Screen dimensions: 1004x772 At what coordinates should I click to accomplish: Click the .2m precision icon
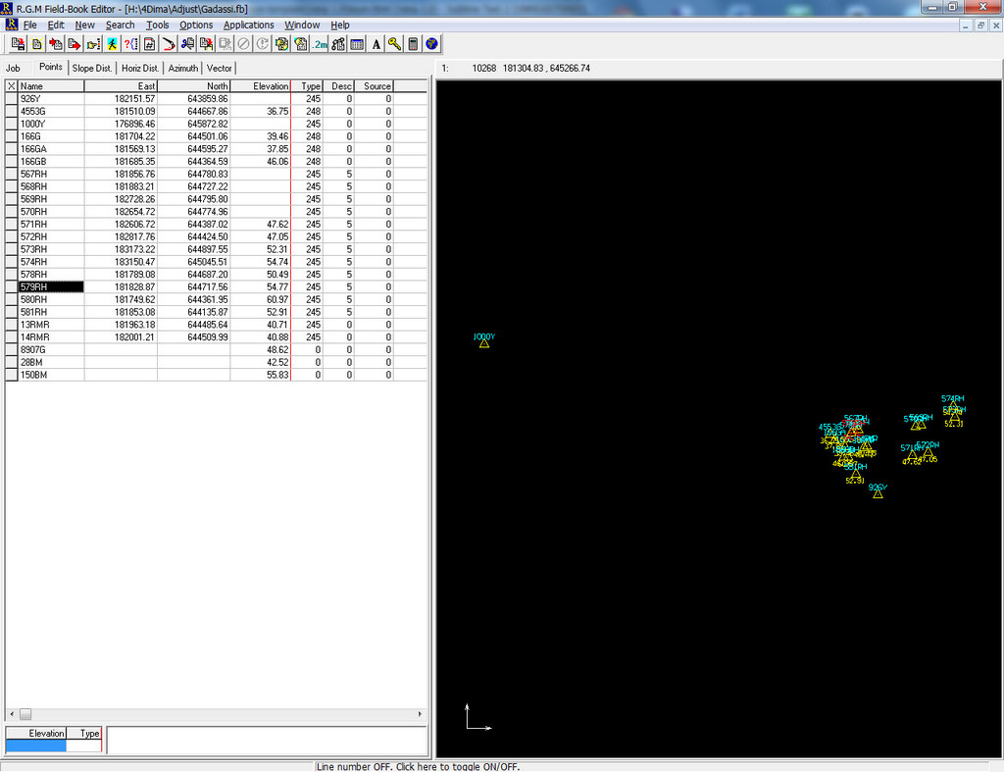(x=320, y=44)
